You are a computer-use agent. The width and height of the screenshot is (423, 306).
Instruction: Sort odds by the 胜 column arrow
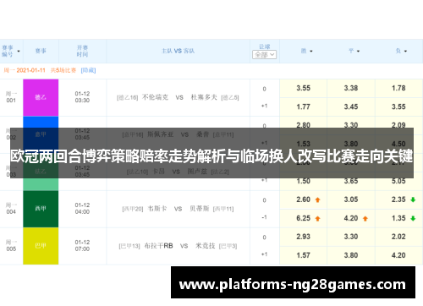311,52
